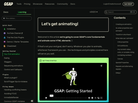Open the Tools menu
This screenshot has width=138, height=103.
tap(19, 4)
